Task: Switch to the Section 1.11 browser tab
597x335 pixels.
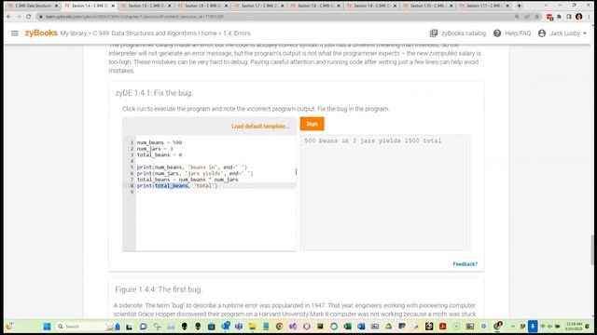Action: pos(483,6)
